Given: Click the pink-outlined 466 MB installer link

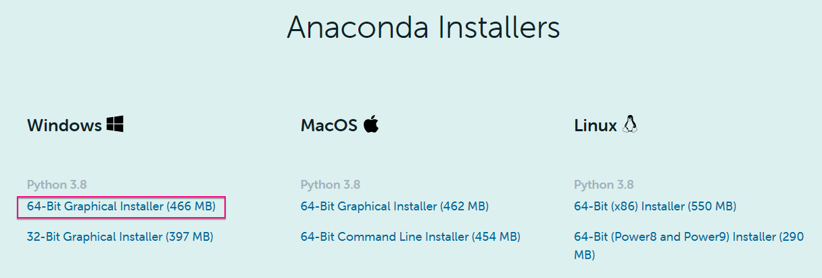Looking at the screenshot, I should (121, 206).
